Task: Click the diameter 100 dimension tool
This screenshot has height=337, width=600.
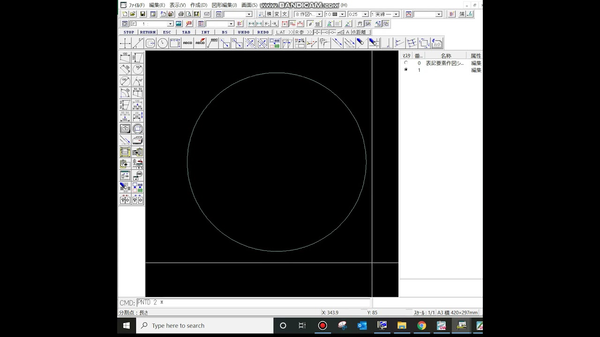Action: click(x=125, y=81)
